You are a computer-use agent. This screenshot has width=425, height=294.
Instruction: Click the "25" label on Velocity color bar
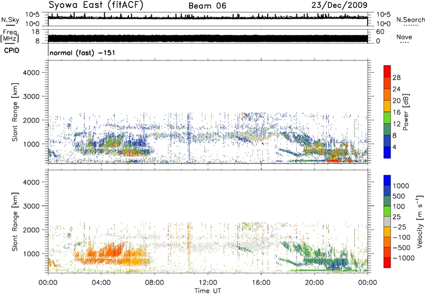point(396,217)
